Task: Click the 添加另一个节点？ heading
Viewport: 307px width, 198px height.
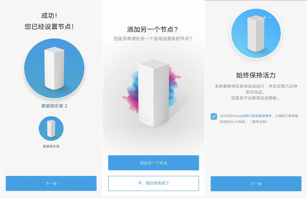Action: pyautogui.click(x=153, y=29)
